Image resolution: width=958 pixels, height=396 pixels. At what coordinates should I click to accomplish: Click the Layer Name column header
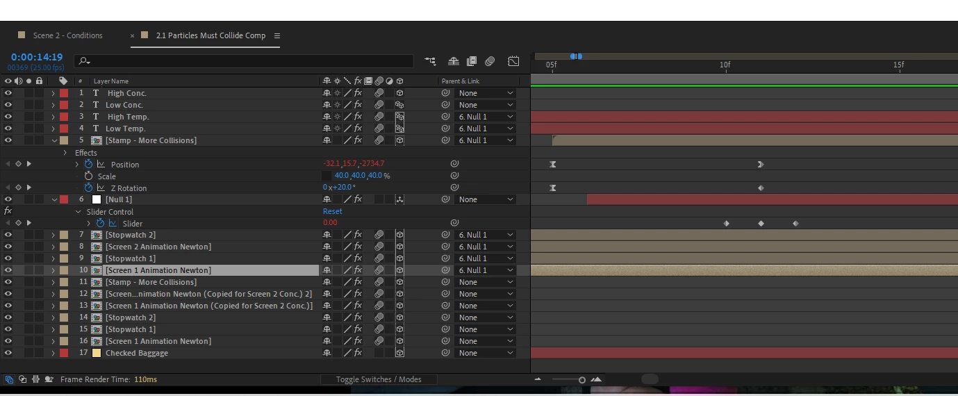pos(111,81)
